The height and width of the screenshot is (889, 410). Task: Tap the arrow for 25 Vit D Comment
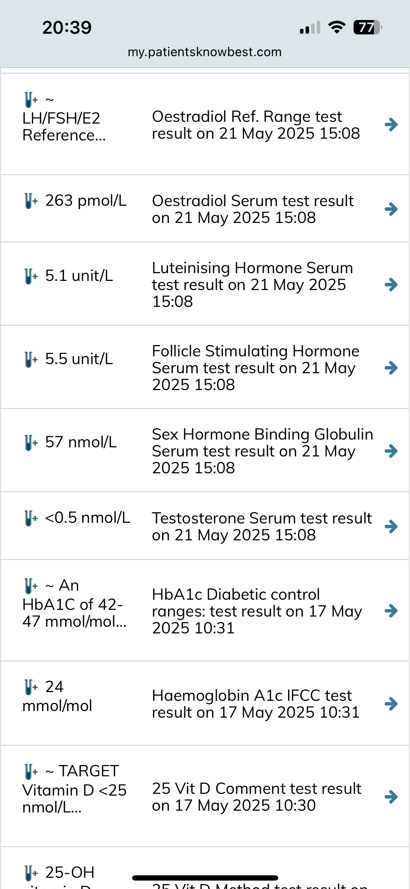coord(391,797)
